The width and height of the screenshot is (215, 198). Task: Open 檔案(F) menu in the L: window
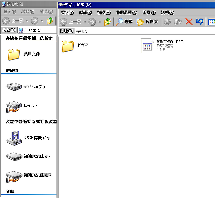[67, 13]
